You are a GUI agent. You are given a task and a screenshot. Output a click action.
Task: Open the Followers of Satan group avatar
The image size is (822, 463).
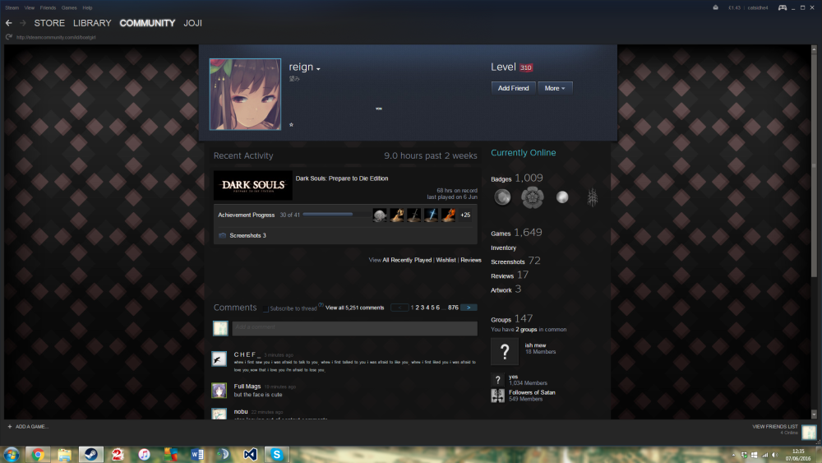click(497, 396)
